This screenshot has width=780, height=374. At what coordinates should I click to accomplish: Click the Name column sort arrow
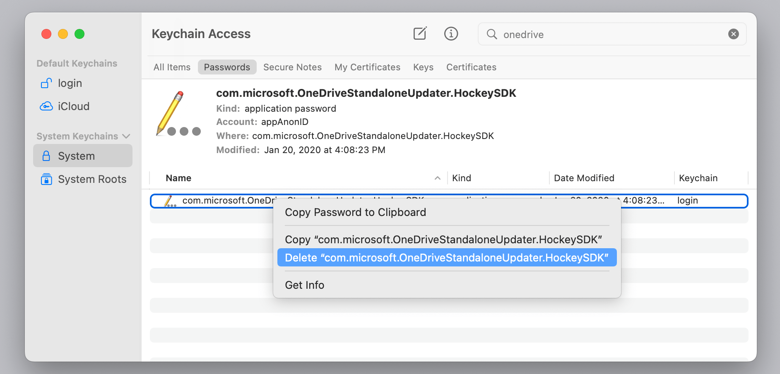point(437,178)
